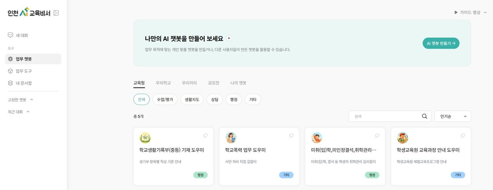Pin the 학교폭력 업무 도우미 chatbot

[291, 135]
